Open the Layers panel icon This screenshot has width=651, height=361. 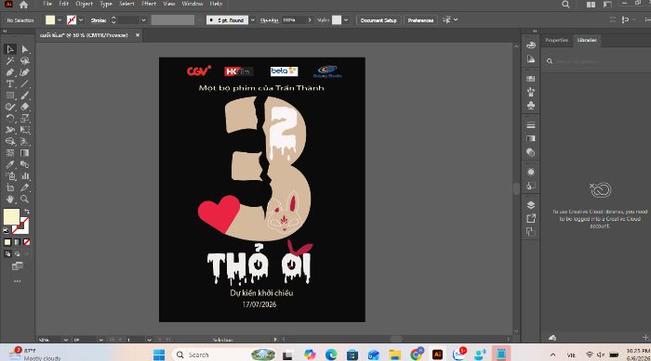(531, 205)
